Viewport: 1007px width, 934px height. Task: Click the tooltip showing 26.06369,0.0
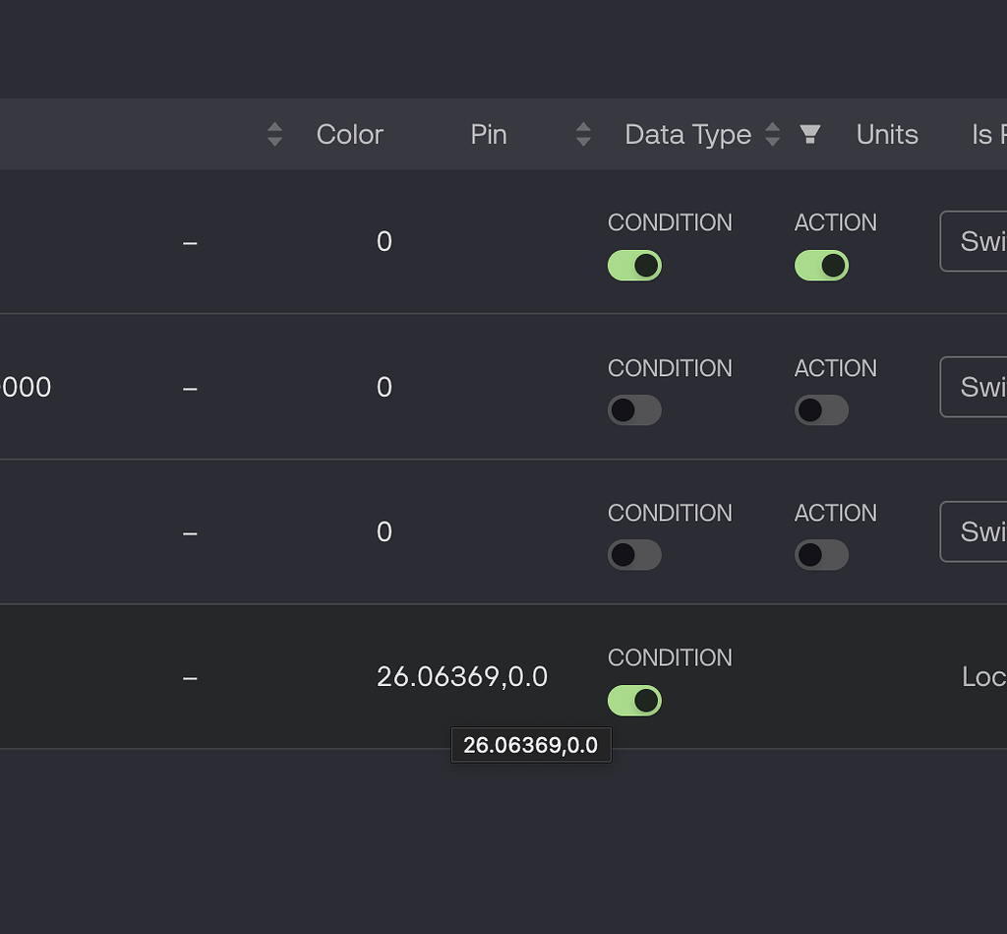tap(531, 745)
